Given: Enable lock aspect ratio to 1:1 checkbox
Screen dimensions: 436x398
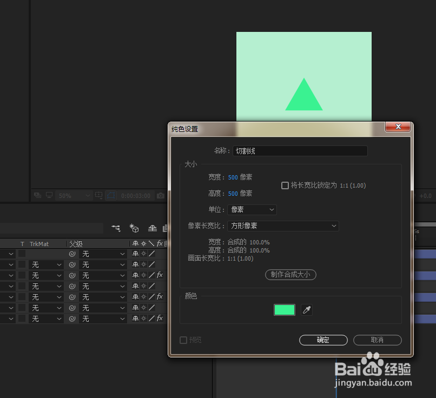Looking at the screenshot, I should 285,185.
